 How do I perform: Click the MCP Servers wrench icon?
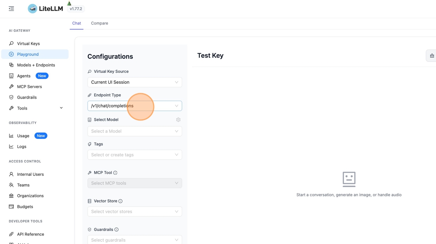(11, 87)
